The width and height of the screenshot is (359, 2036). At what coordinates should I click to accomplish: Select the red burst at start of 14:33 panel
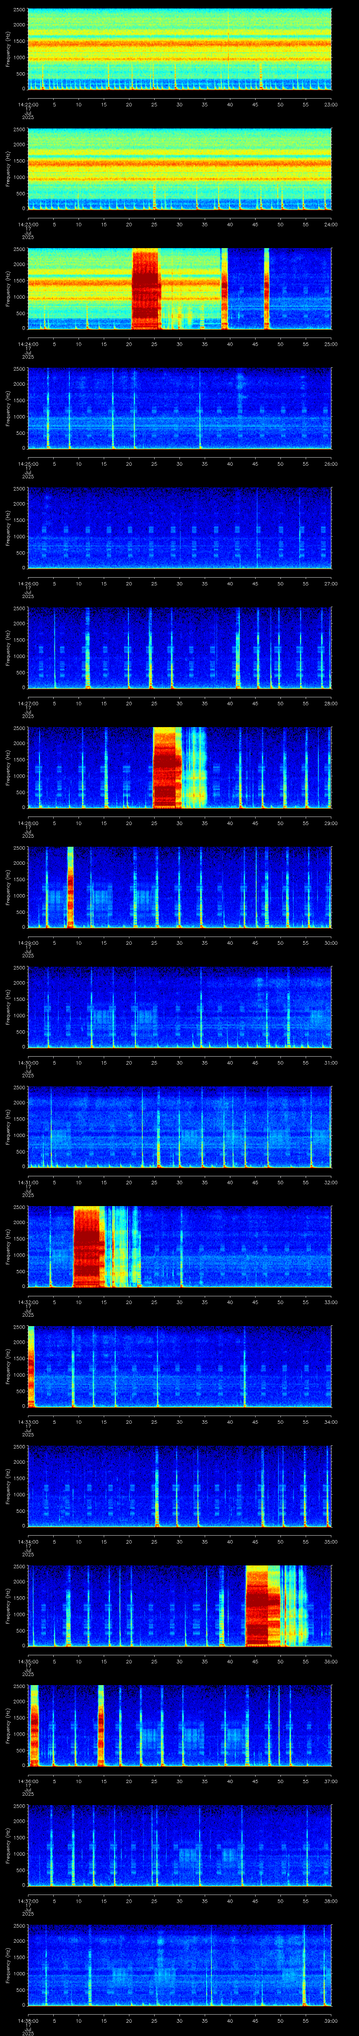[32, 1366]
